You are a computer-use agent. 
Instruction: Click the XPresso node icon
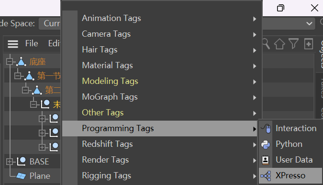[266, 176]
